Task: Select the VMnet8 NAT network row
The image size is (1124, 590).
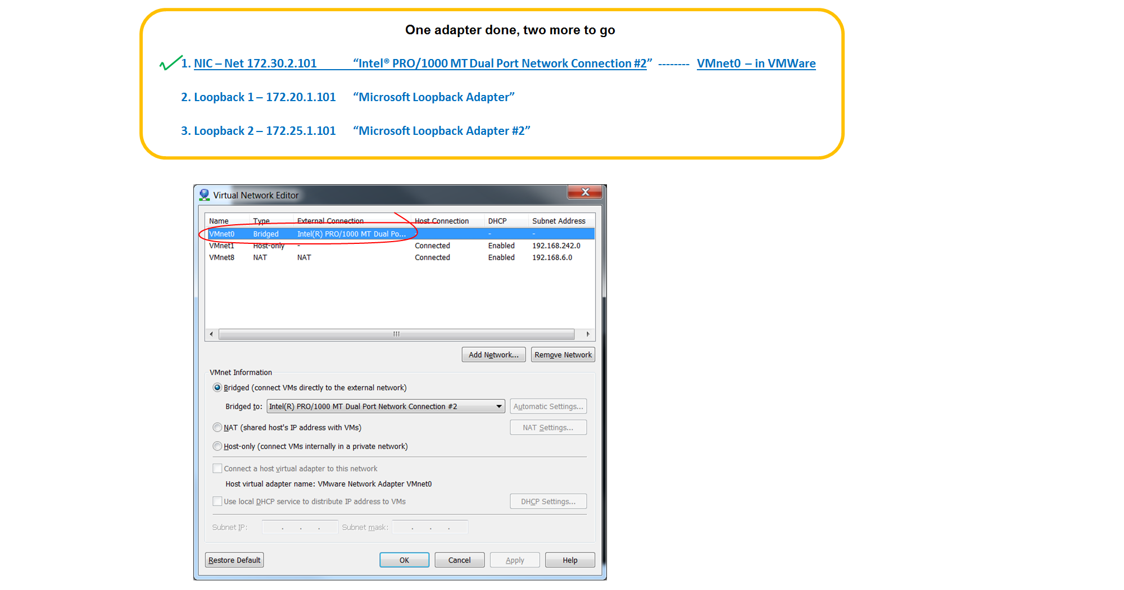Action: point(337,257)
